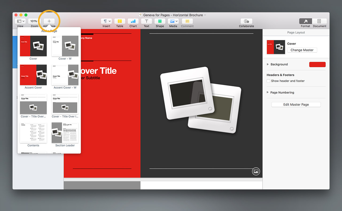This screenshot has height=211, width=342.
Task: Select the Shape tool icon
Action: coord(160,21)
